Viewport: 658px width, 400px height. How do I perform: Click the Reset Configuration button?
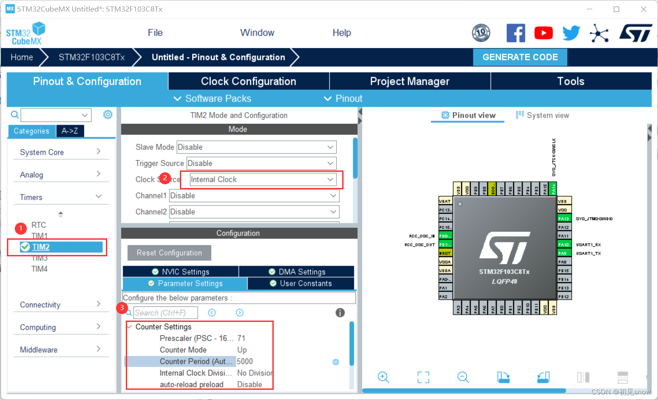coord(169,253)
